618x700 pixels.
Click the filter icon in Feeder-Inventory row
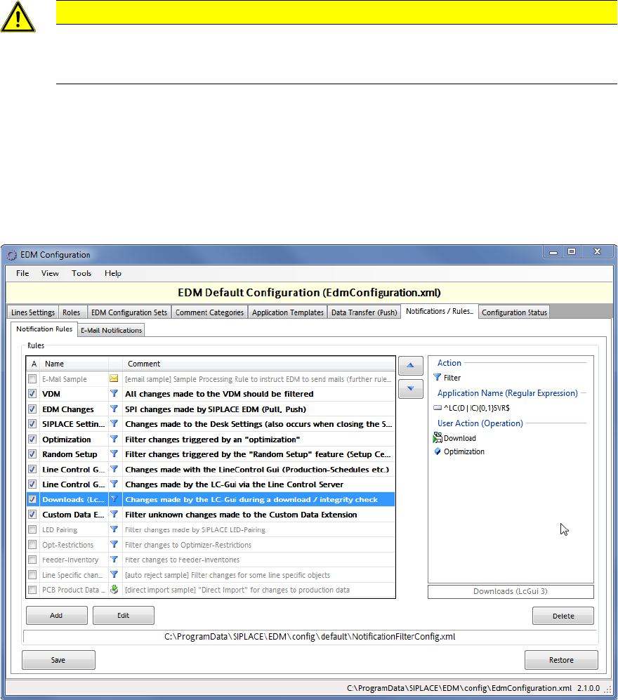[114, 560]
